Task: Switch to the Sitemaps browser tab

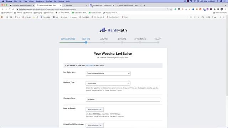Action: tap(74, 5)
